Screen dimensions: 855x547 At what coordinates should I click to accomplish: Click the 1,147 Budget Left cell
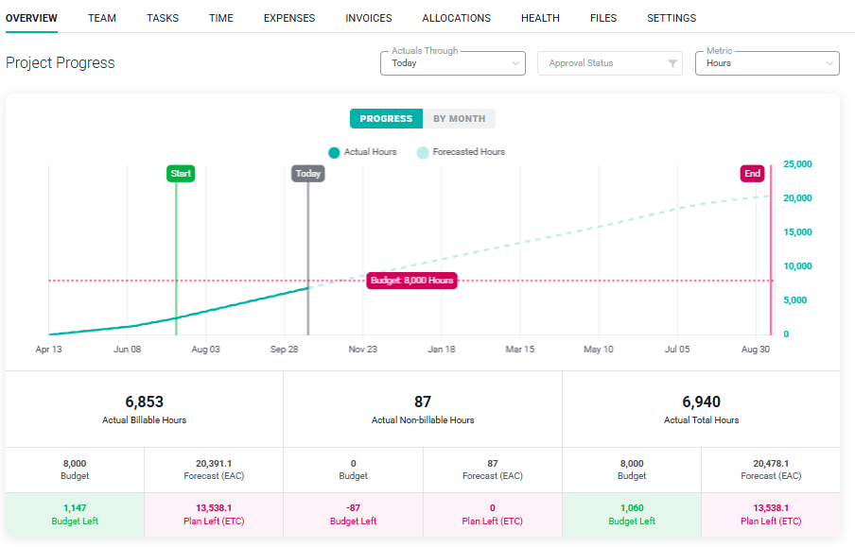[x=75, y=514]
